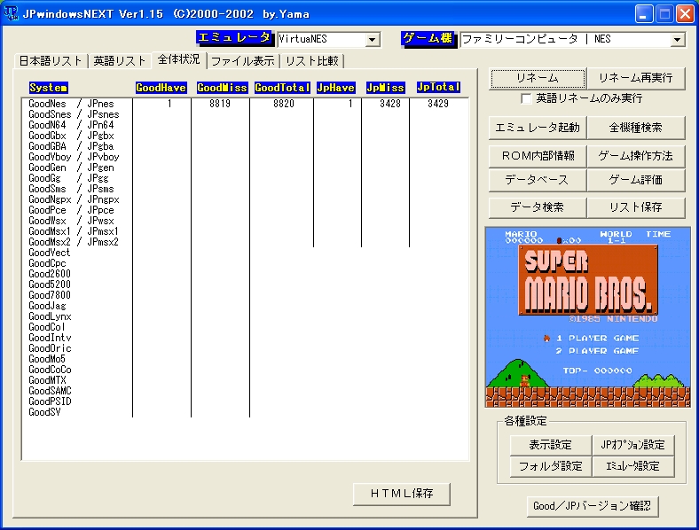Switch to the 英語リスト tab
This screenshot has width=699, height=530.
pos(120,61)
